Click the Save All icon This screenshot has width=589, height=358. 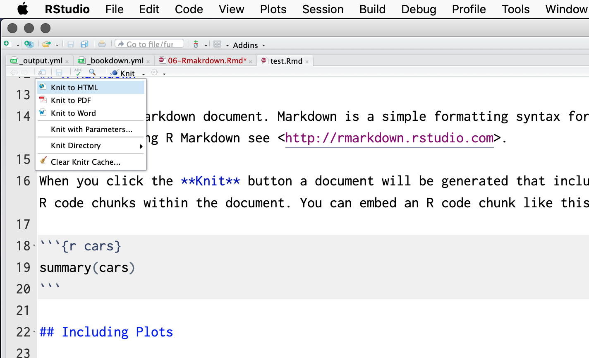click(84, 44)
